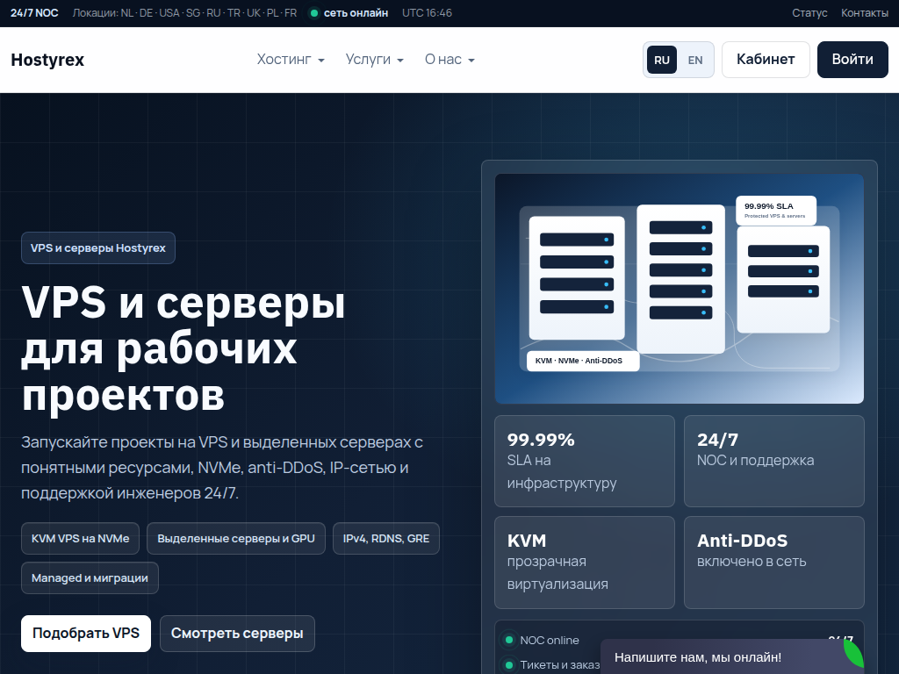Select the Managed и миграции chip
Viewport: 899px width, 674px height.
click(90, 578)
